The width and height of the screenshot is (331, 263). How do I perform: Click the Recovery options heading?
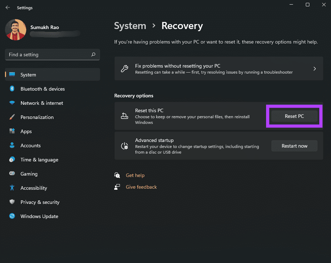[134, 96]
